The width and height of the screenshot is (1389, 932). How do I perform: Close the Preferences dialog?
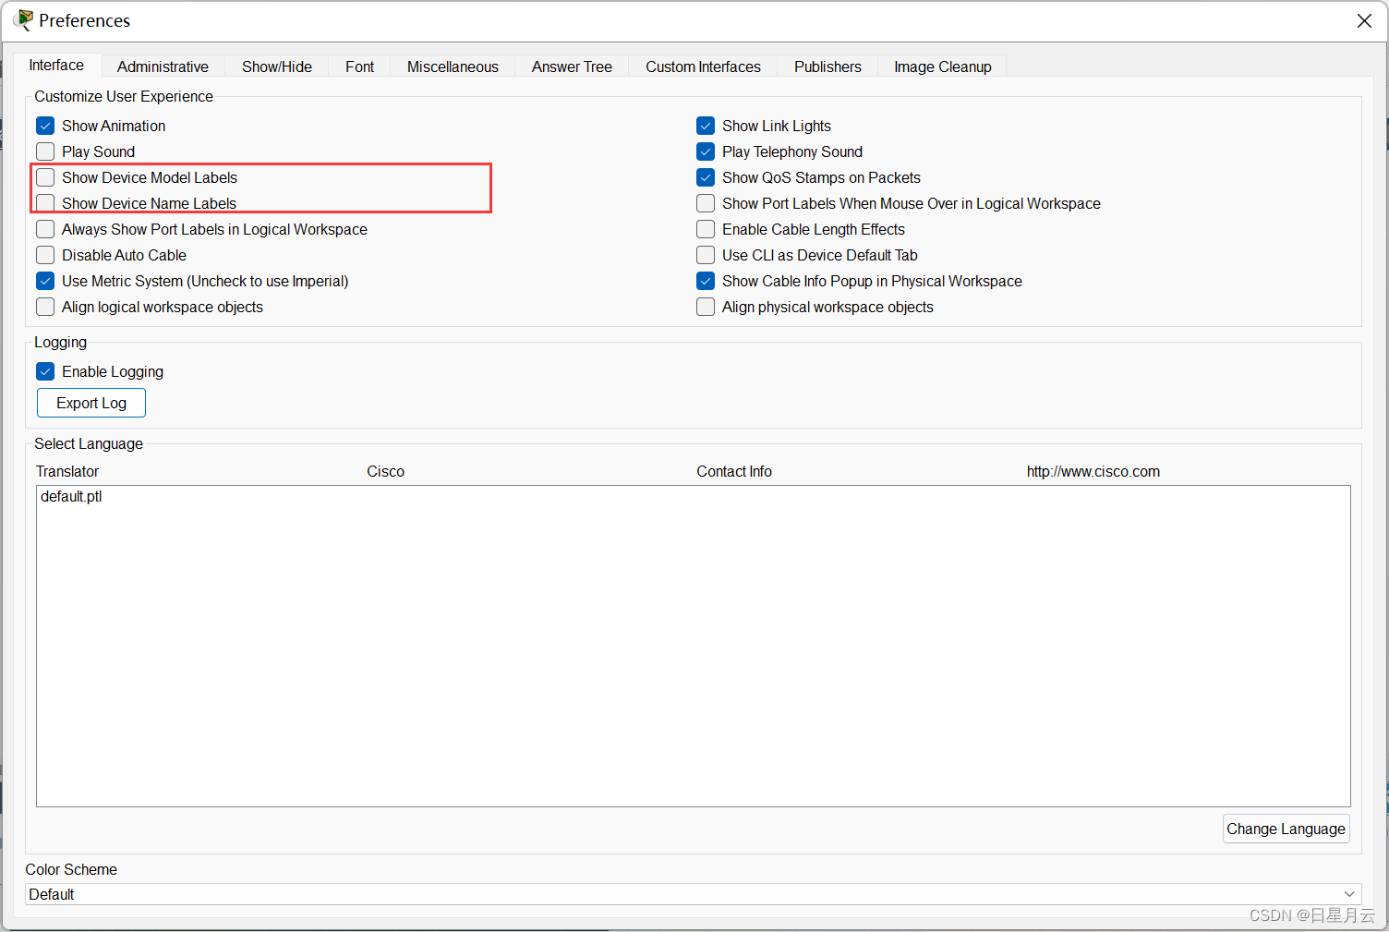[x=1364, y=20]
